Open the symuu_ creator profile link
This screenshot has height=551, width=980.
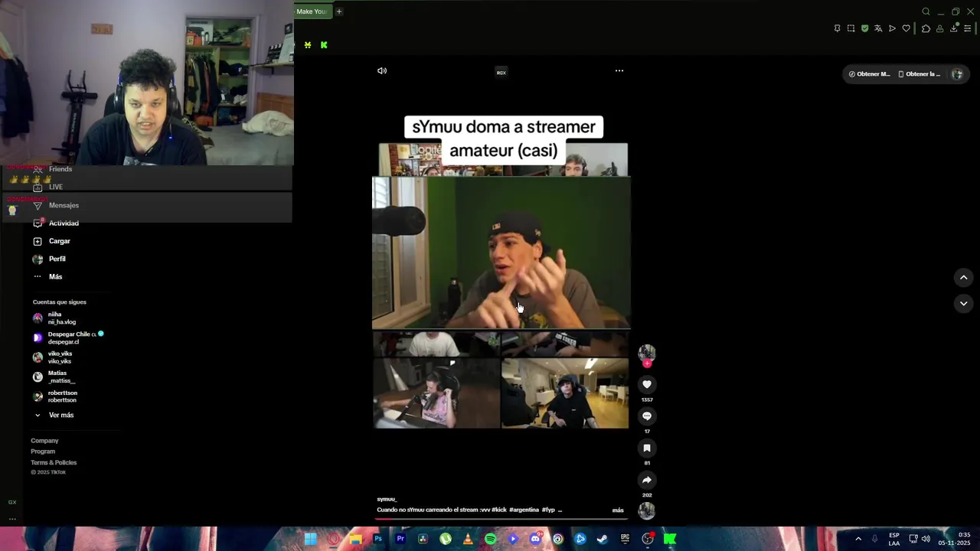pos(387,499)
